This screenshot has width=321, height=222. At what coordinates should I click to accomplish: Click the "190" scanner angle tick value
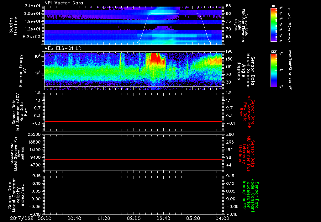pos(229,51)
